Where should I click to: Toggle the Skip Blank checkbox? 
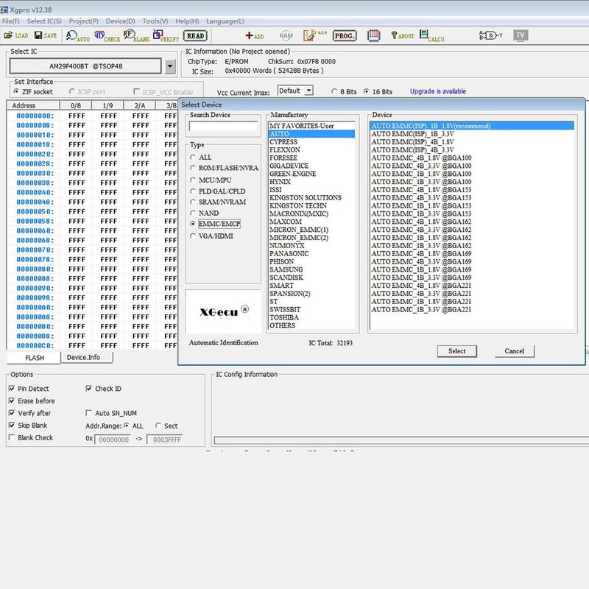pyautogui.click(x=12, y=426)
